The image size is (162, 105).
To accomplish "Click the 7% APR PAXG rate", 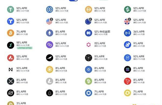I will point(138,92).
